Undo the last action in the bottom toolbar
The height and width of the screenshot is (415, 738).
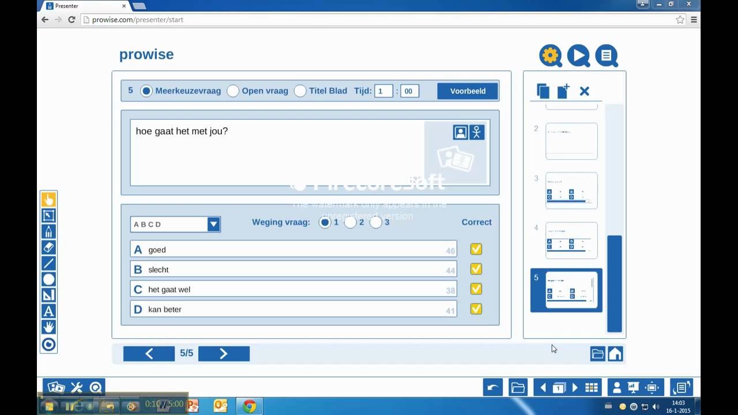[492, 387]
